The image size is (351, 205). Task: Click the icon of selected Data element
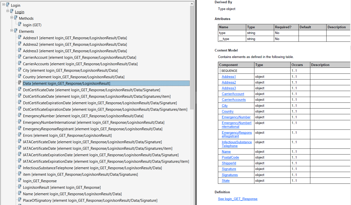(19, 83)
